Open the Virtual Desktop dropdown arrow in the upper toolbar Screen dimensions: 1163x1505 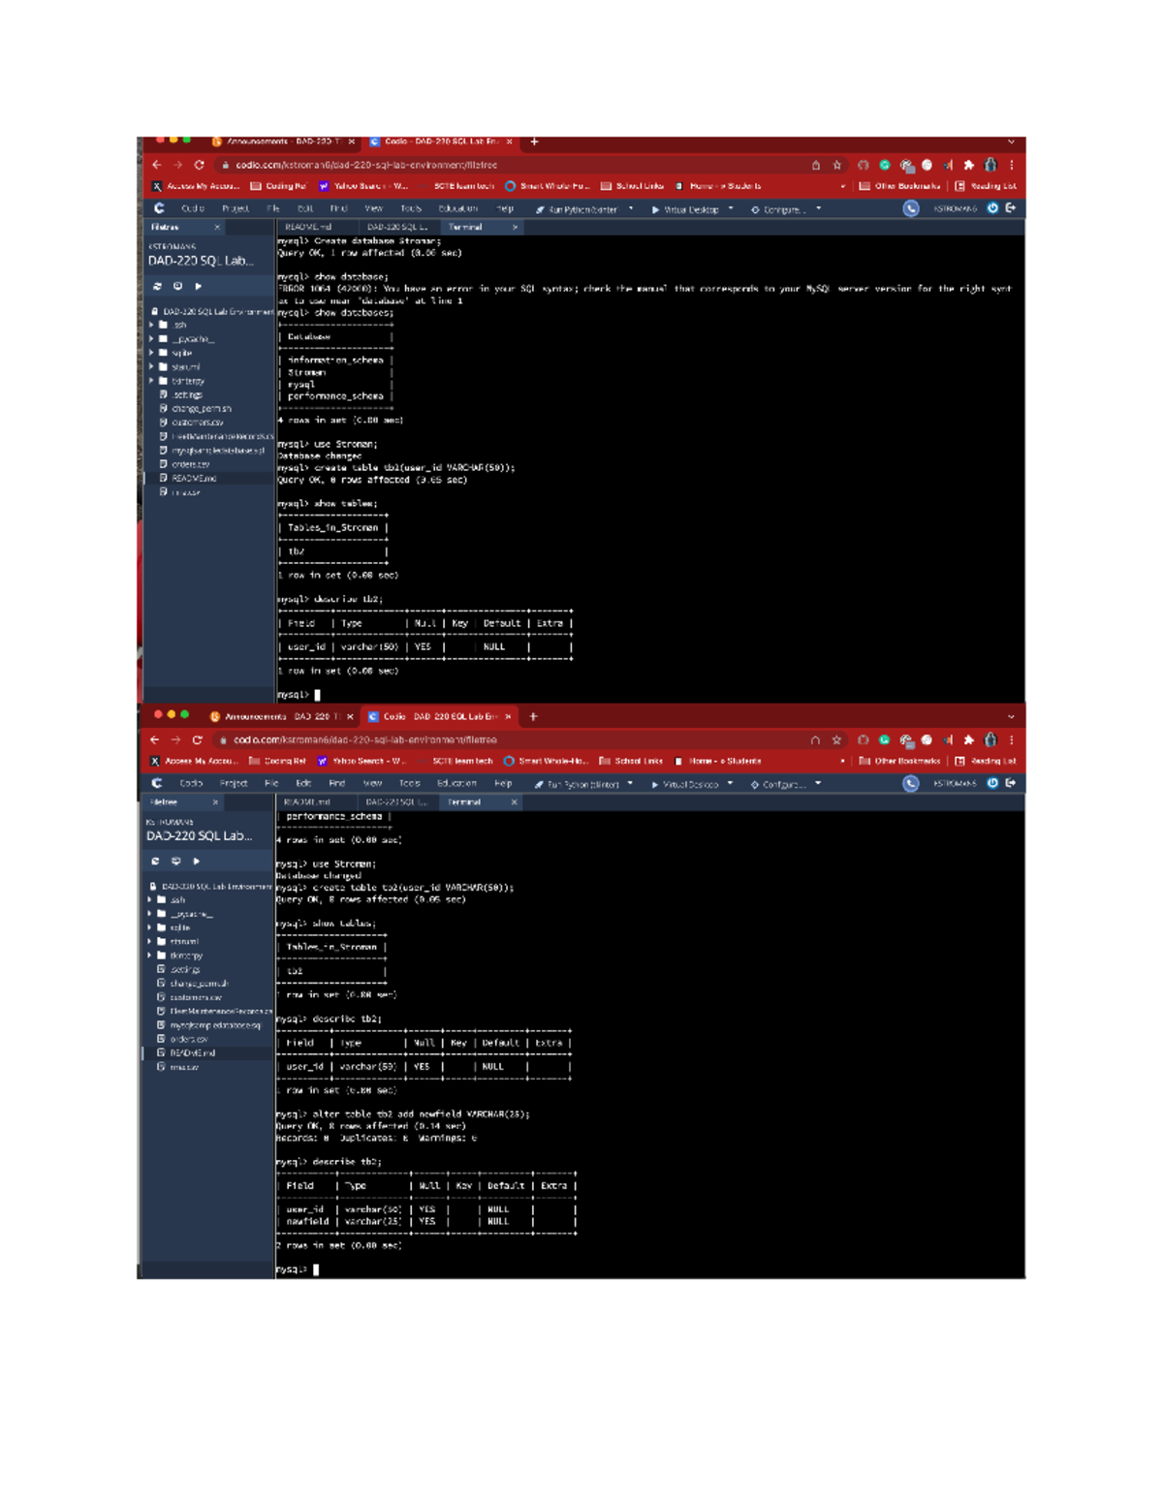pyautogui.click(x=731, y=209)
